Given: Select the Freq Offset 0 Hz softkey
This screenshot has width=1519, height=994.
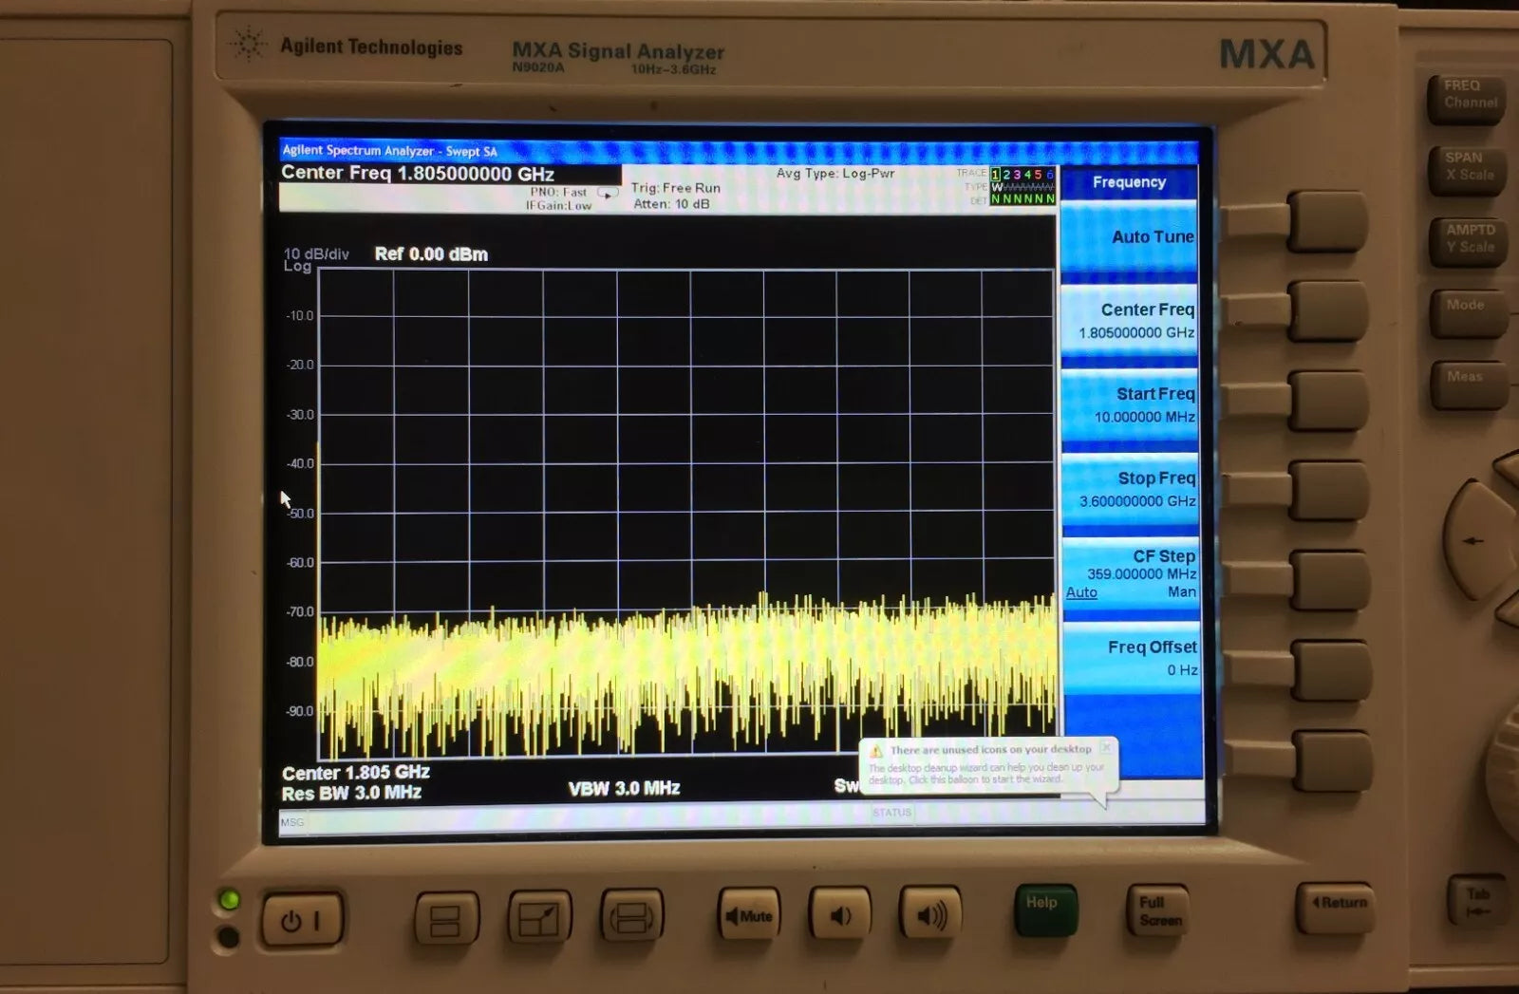Looking at the screenshot, I should 1132,658.
